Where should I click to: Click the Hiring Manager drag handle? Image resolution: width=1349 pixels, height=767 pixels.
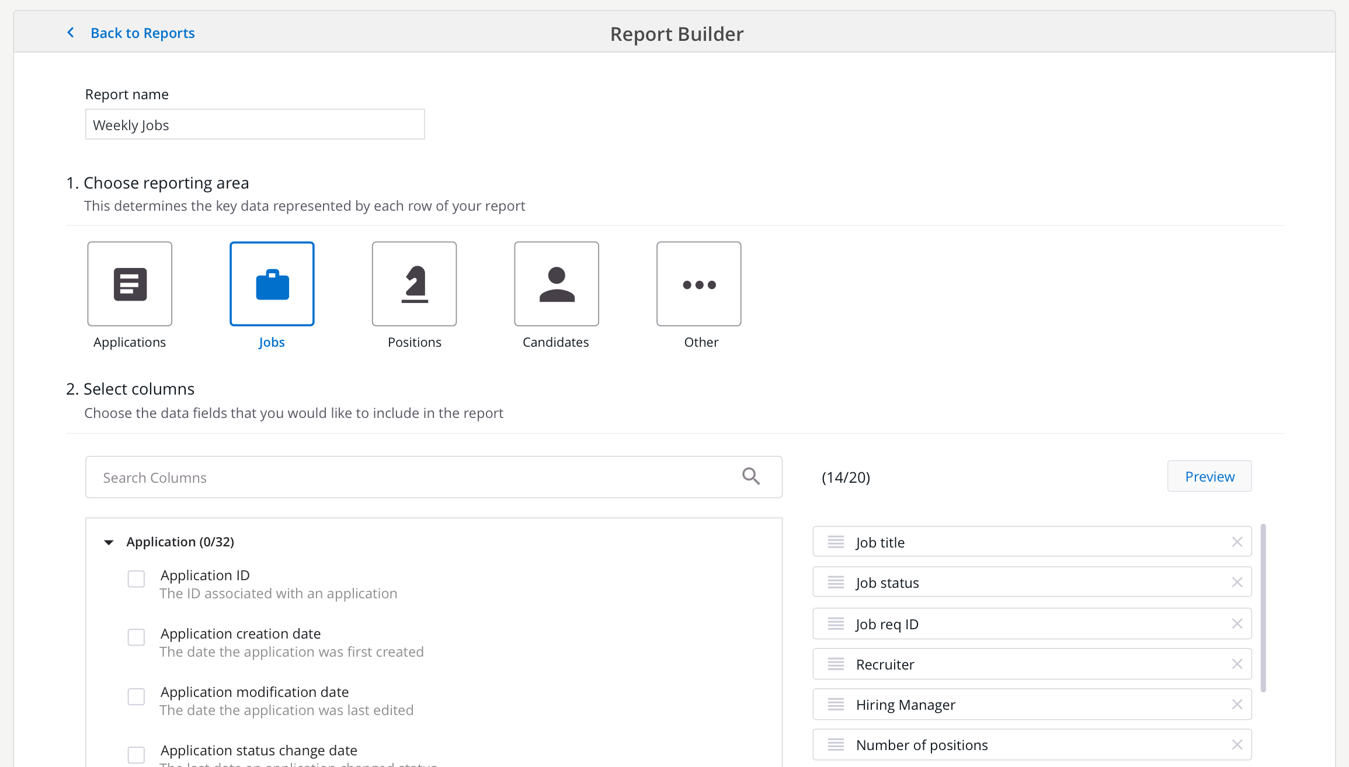point(836,705)
